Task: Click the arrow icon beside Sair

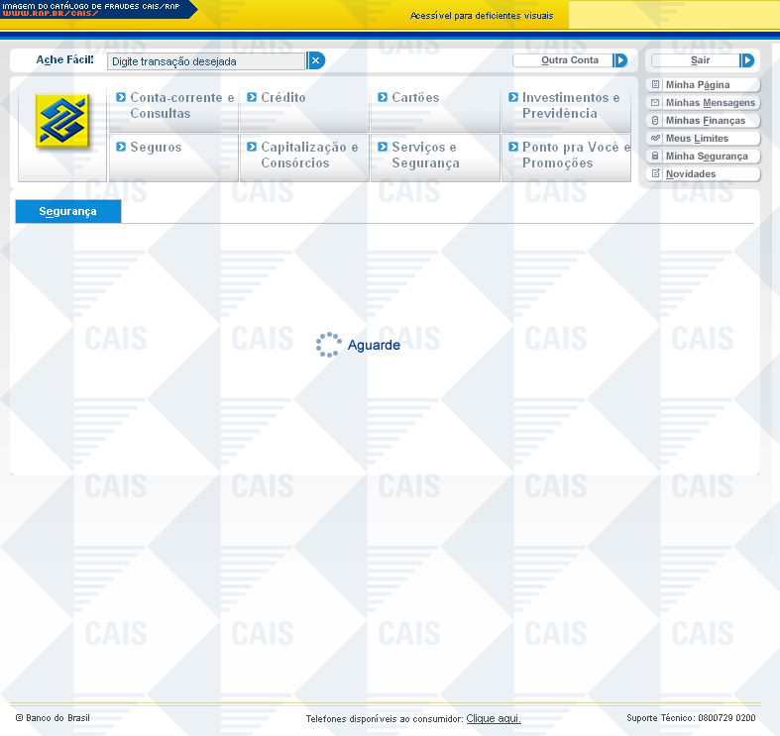Action: click(747, 60)
